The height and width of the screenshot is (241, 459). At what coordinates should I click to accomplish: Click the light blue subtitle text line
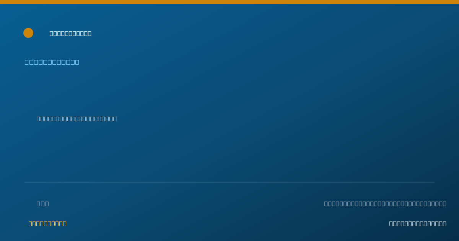pos(52,62)
